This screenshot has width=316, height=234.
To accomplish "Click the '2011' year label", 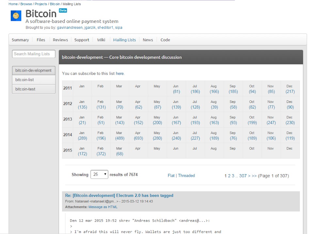I will (x=68, y=88).
